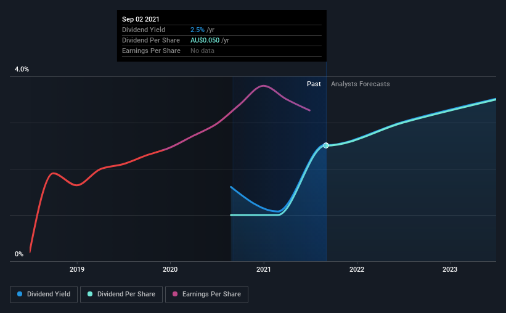The height and width of the screenshot is (313, 506).
Task: Click the blue Dividend Yield legend dot
Action: pyautogui.click(x=20, y=294)
